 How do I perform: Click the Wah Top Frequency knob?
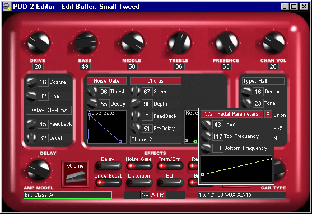click(206, 136)
